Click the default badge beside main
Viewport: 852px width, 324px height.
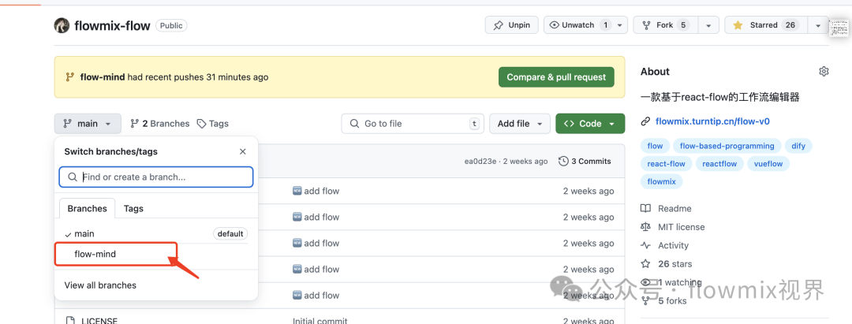[230, 234]
